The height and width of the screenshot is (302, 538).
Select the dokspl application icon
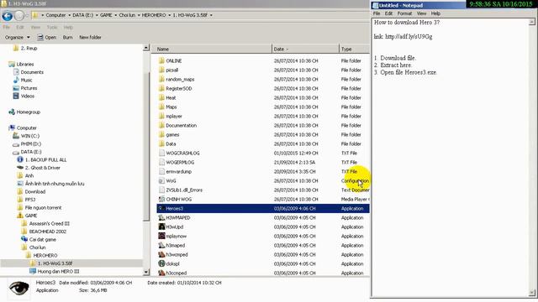tap(161, 264)
